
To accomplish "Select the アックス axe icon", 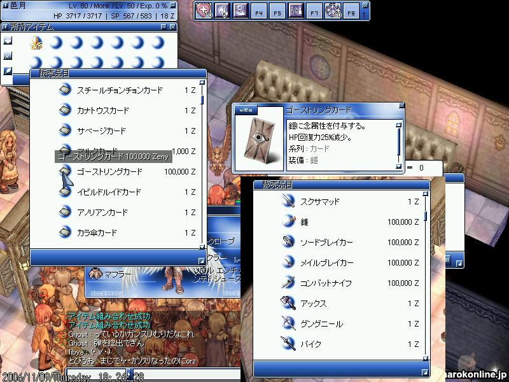I will [288, 303].
